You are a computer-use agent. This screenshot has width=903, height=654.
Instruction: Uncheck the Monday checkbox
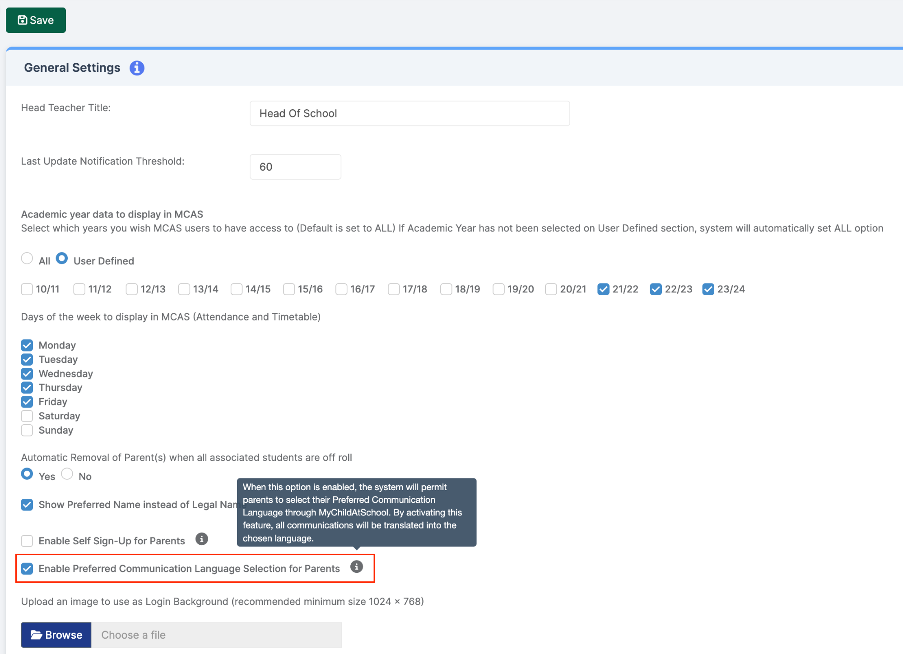(27, 346)
